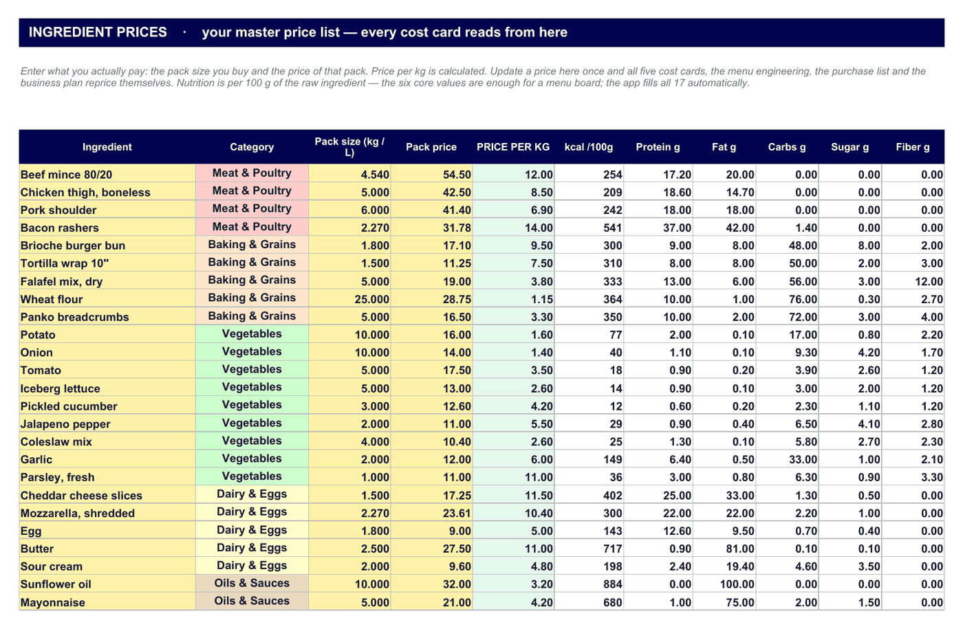This screenshot has height=629, width=963.
Task: Click Mayonnaise's Oils & Sauces category cell
Action: 252,602
